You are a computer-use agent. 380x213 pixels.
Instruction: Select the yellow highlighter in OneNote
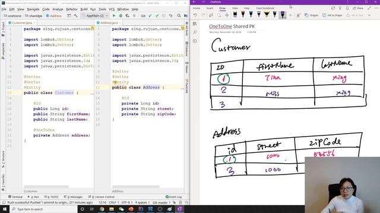click(x=267, y=15)
